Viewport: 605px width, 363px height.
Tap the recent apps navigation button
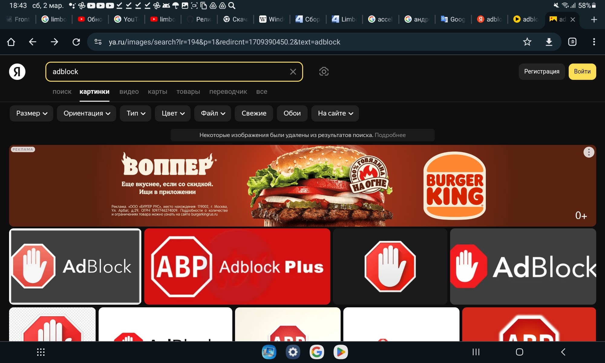coord(476,352)
